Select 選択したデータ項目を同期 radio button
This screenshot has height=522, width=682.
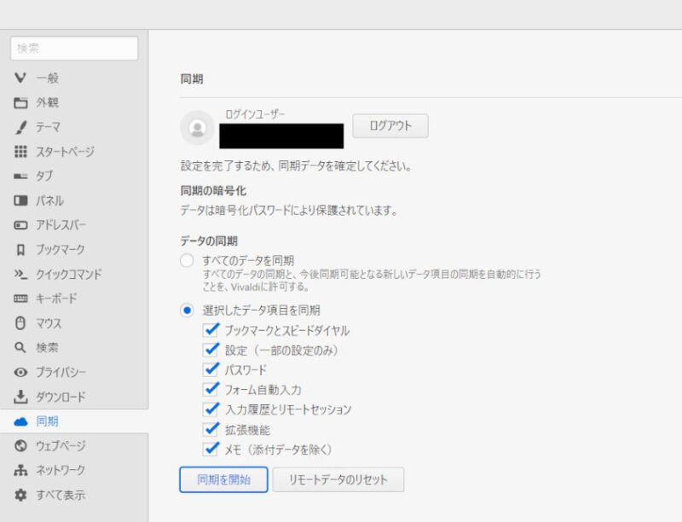pos(187,310)
